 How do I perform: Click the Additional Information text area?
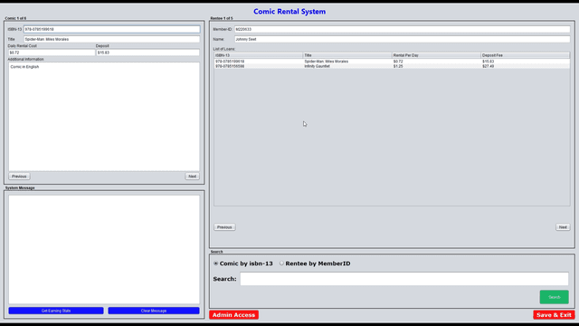(104, 117)
